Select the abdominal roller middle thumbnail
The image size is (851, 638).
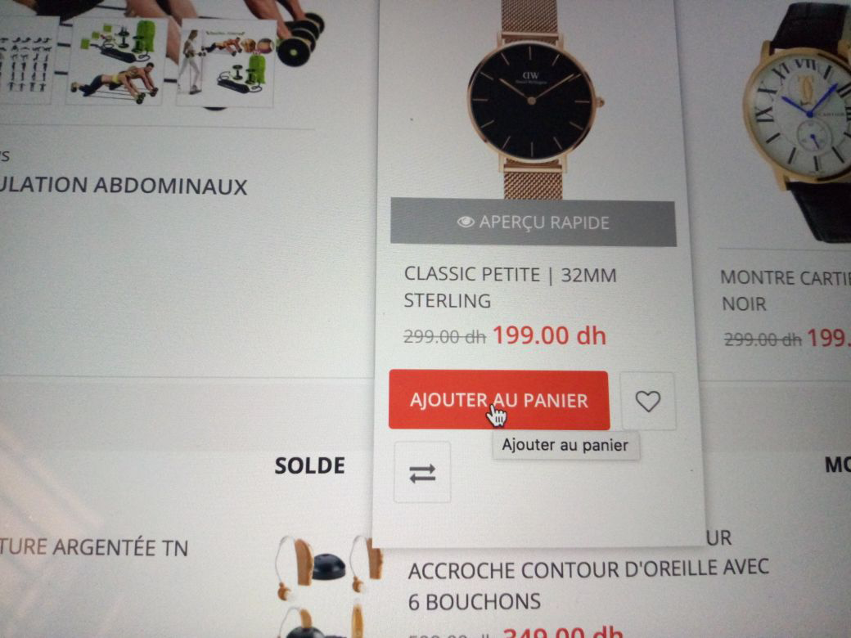click(115, 61)
